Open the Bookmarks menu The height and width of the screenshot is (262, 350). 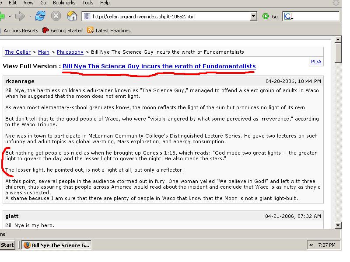pos(64,3)
